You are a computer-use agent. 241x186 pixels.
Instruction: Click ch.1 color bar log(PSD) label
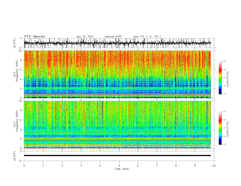228,79
